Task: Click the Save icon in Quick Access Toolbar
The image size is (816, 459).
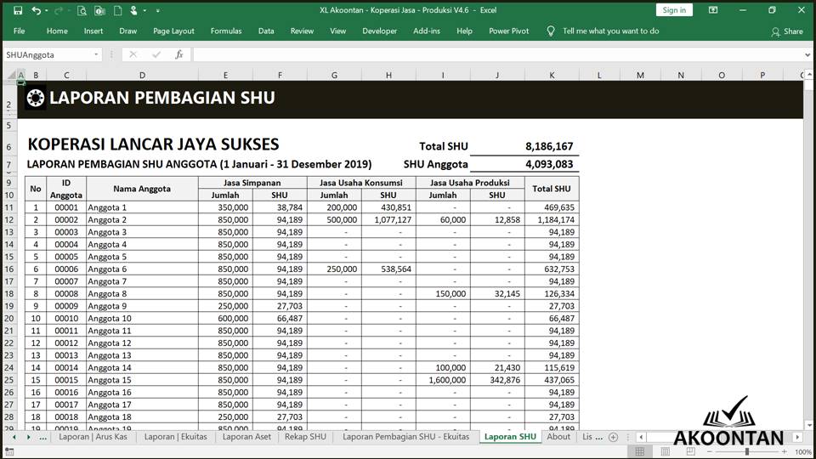Action: pos(18,10)
